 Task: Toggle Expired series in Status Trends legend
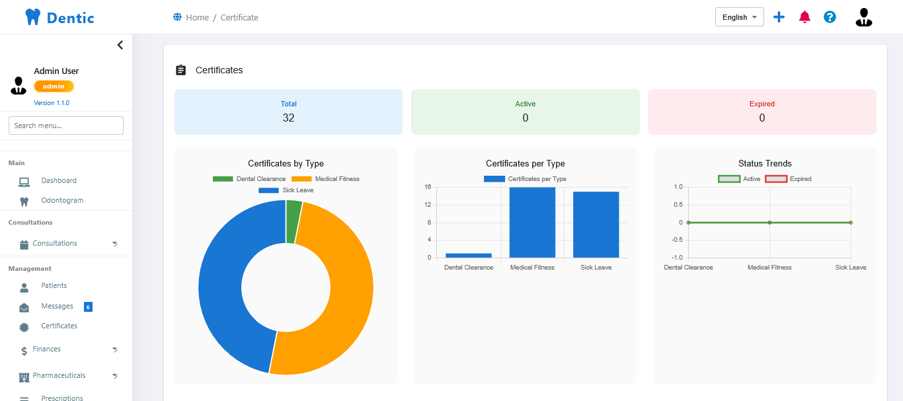click(788, 179)
